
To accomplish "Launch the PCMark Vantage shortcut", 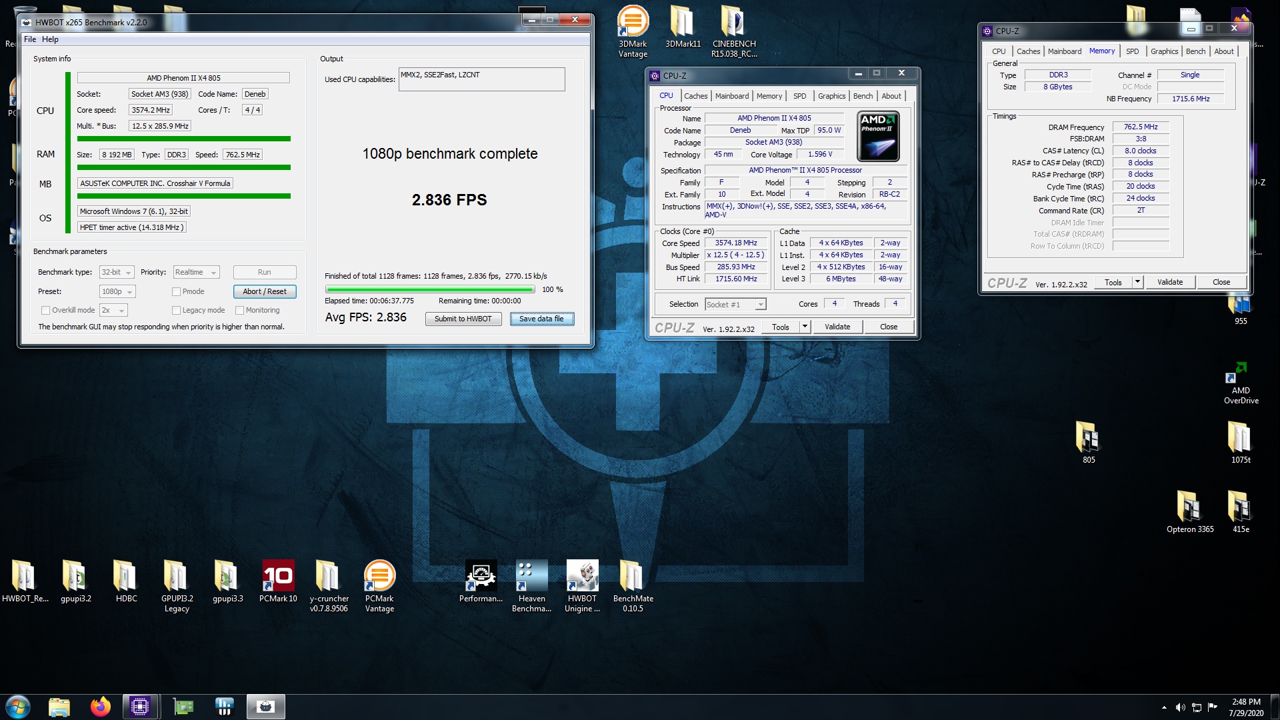I will click(379, 585).
